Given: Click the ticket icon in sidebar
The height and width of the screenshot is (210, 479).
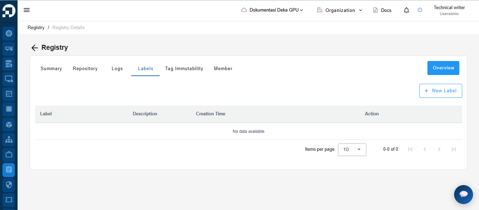Looking at the screenshot, I should (9, 199).
